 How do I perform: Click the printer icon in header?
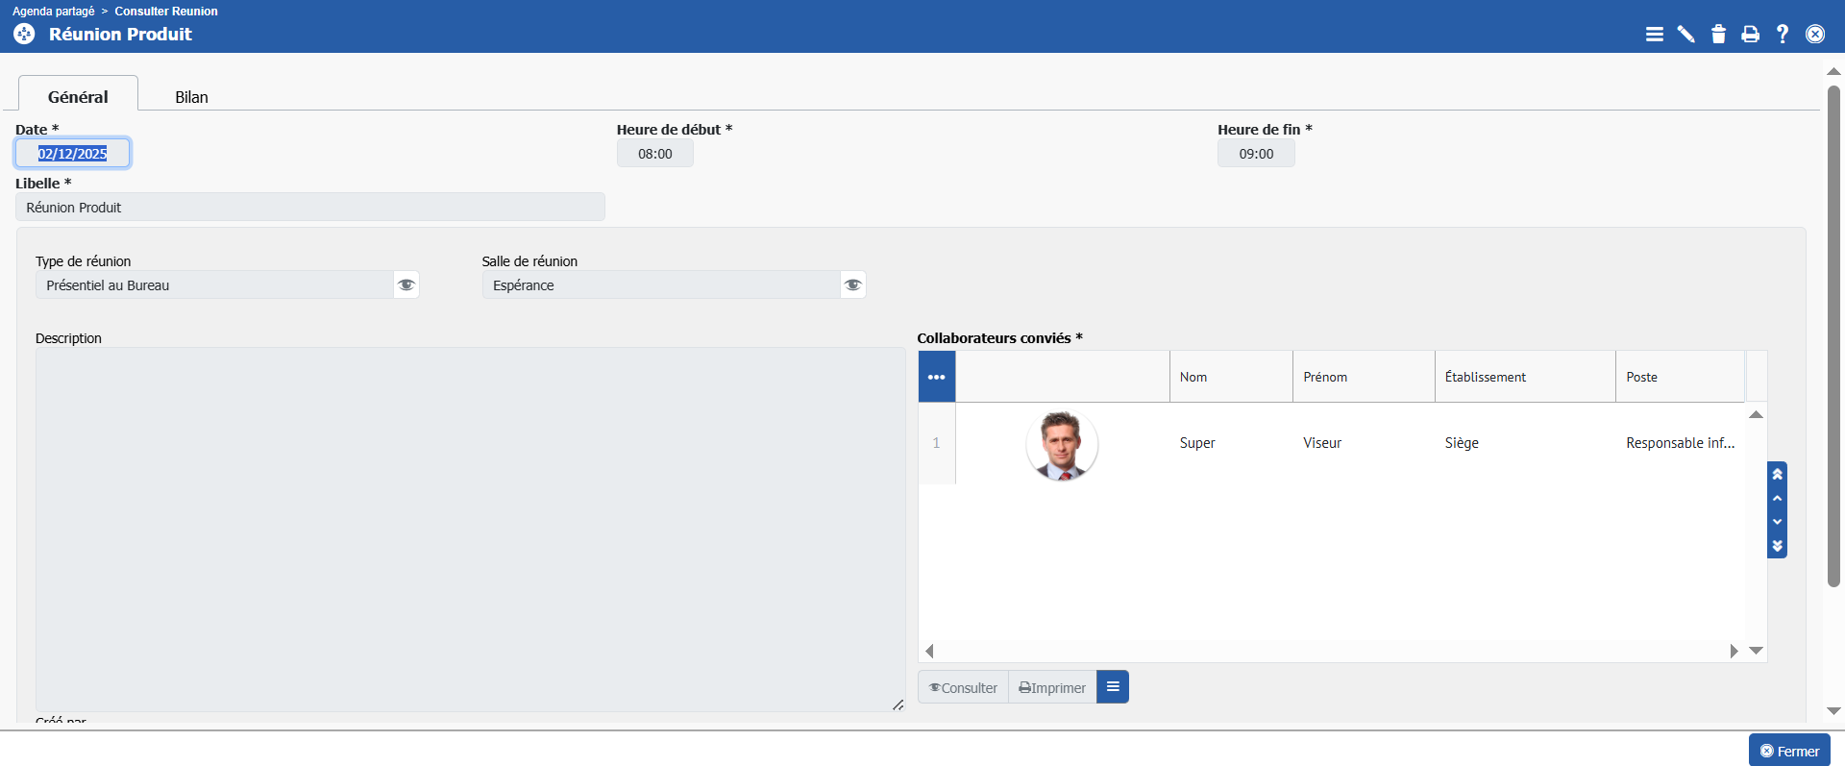click(x=1750, y=35)
